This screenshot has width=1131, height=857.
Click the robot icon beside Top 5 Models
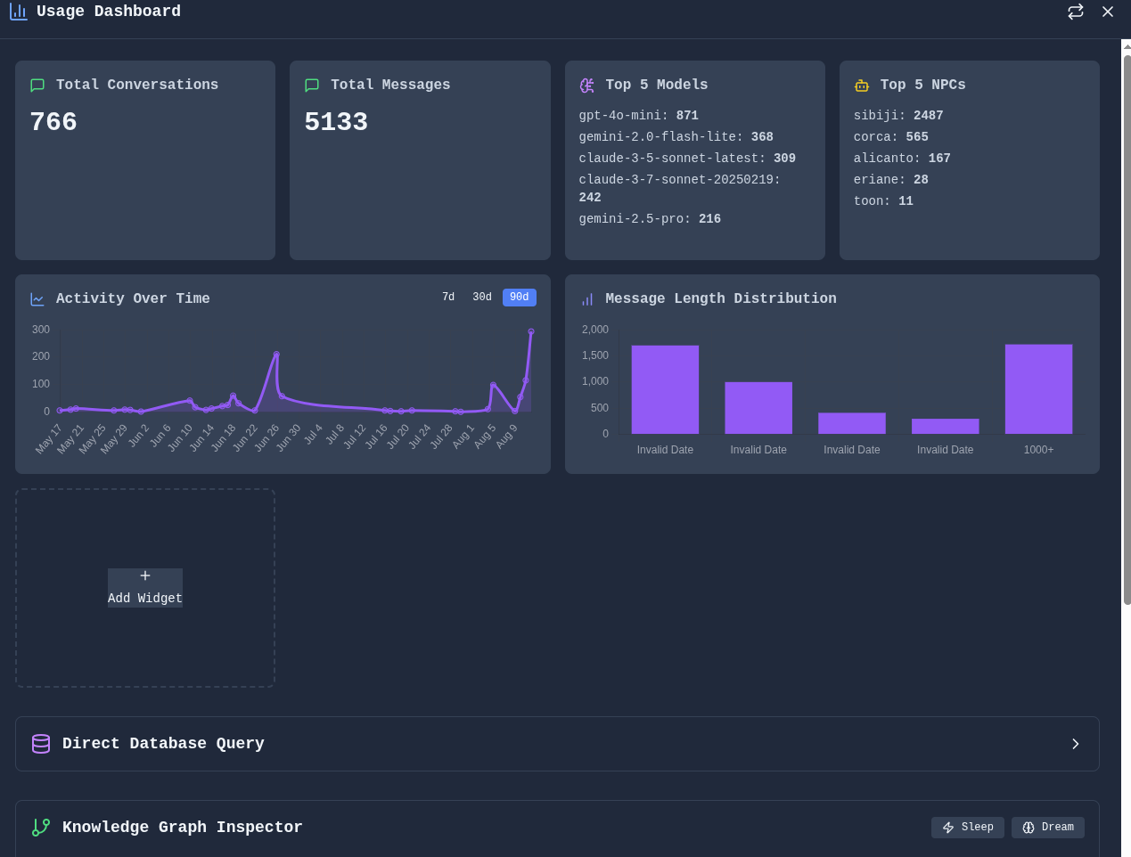click(x=586, y=85)
